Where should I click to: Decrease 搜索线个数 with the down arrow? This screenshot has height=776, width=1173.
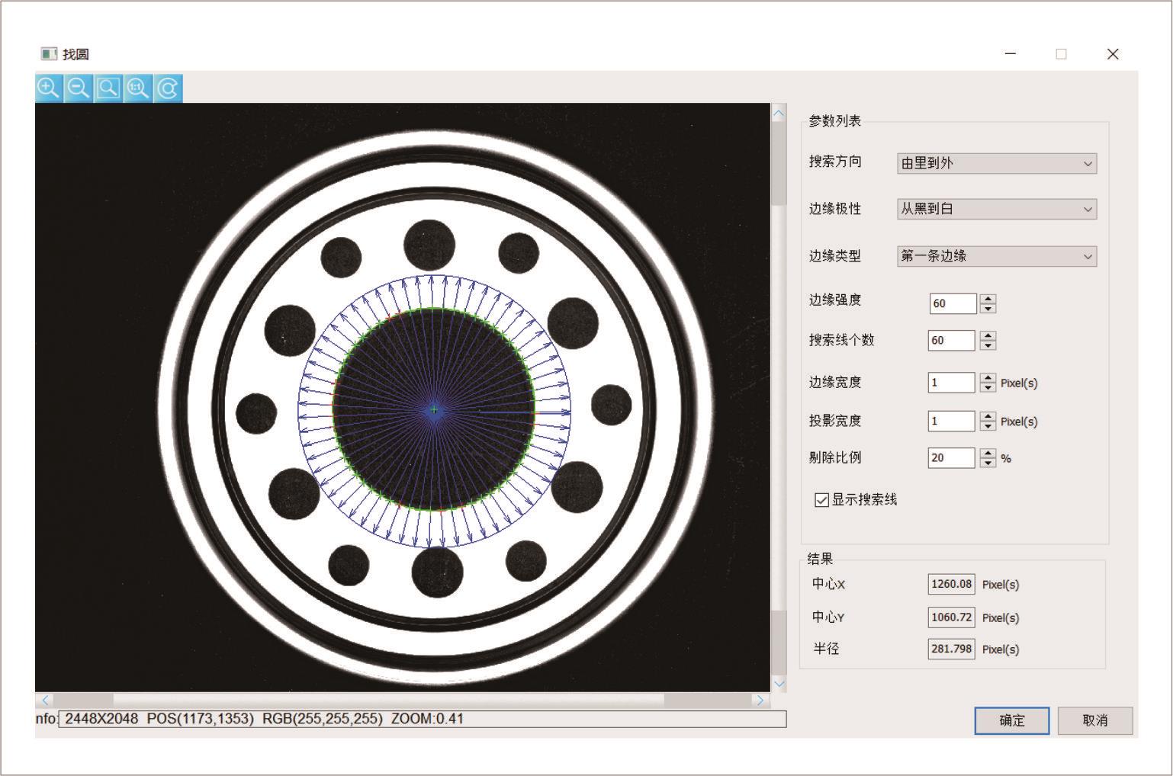988,345
